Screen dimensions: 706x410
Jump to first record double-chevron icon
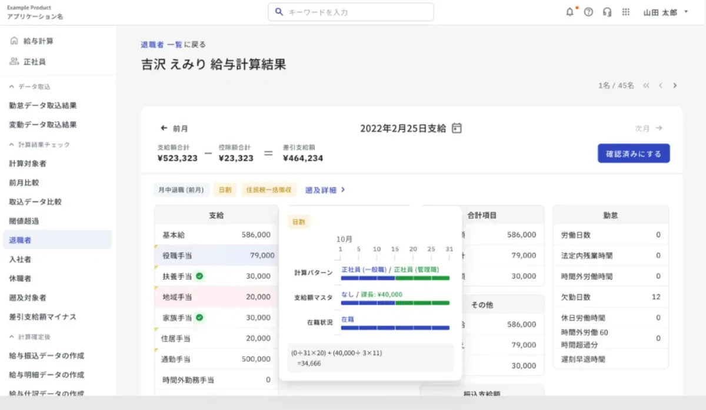(646, 86)
